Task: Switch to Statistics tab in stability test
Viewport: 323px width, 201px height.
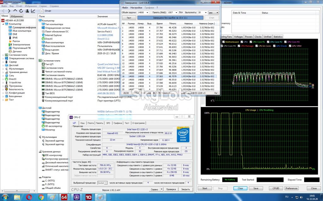Action: coord(278,37)
